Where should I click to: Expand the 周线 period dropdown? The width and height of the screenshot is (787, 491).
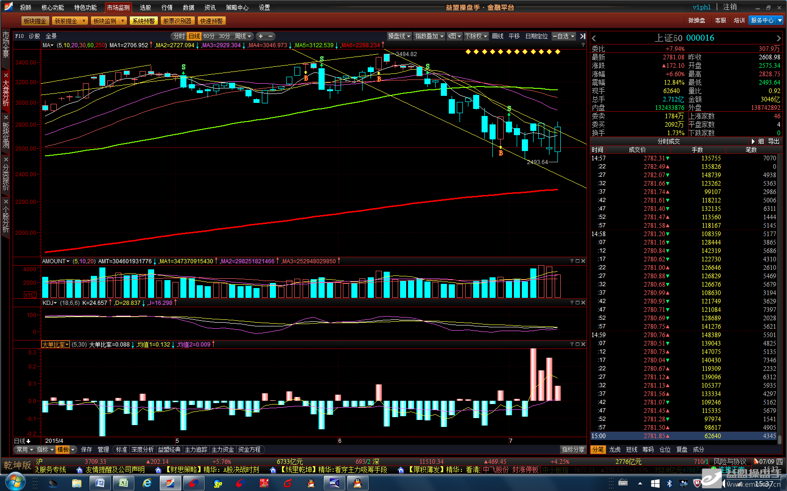(x=243, y=36)
